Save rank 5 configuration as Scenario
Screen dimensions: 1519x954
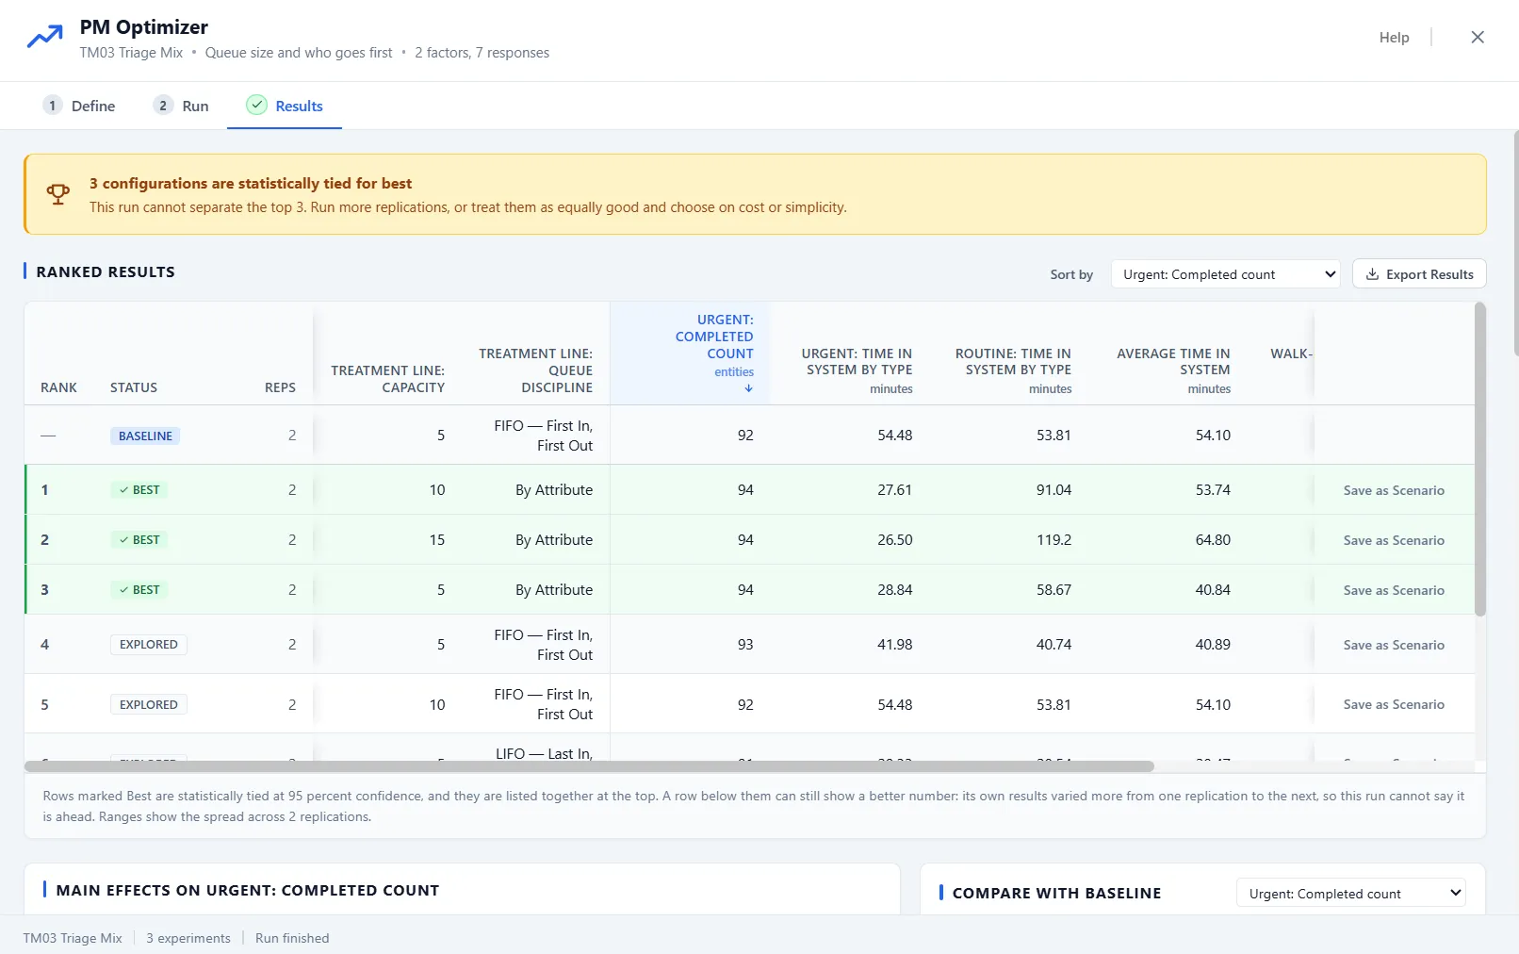[x=1394, y=704]
